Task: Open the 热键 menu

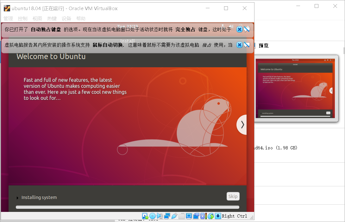Action: (x=52, y=18)
